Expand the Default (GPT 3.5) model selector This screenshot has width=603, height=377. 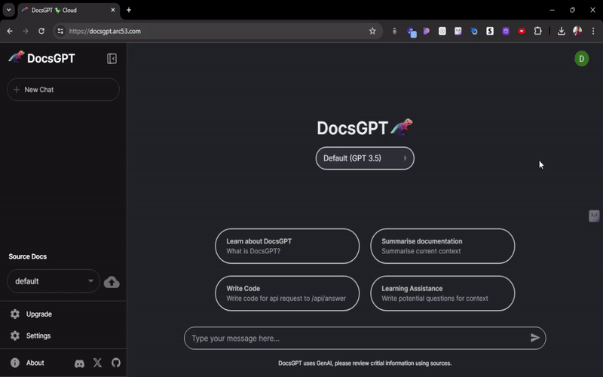[x=365, y=158]
